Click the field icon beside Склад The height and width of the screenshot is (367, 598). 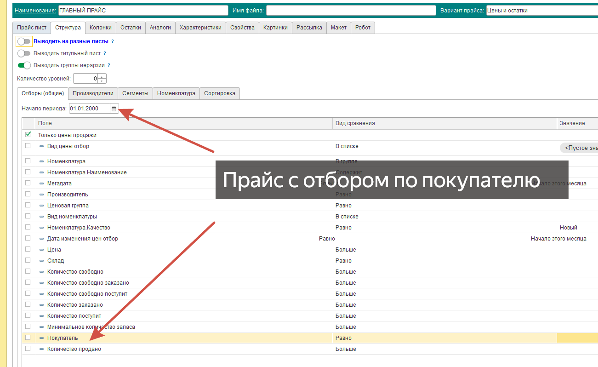point(41,261)
